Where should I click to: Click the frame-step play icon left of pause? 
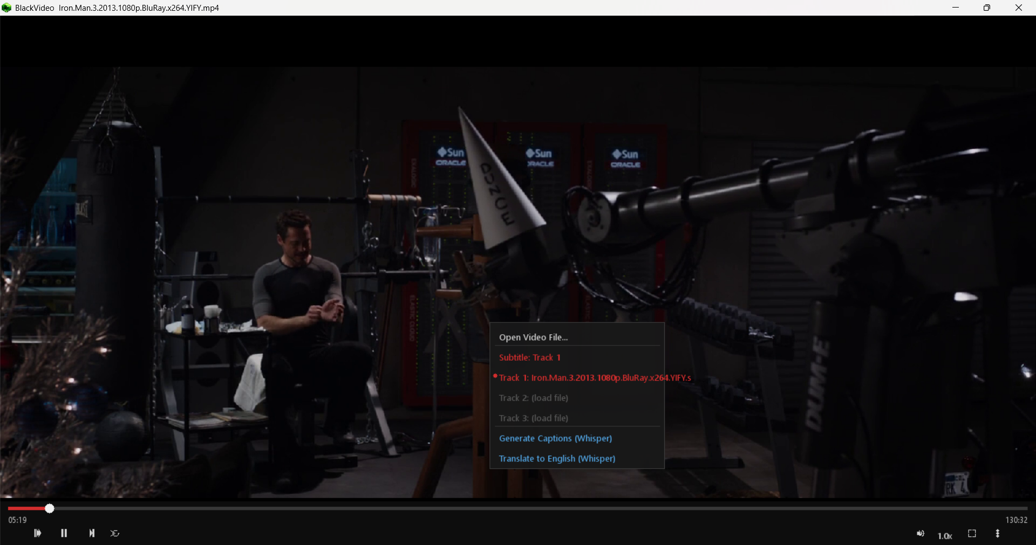[x=37, y=533]
